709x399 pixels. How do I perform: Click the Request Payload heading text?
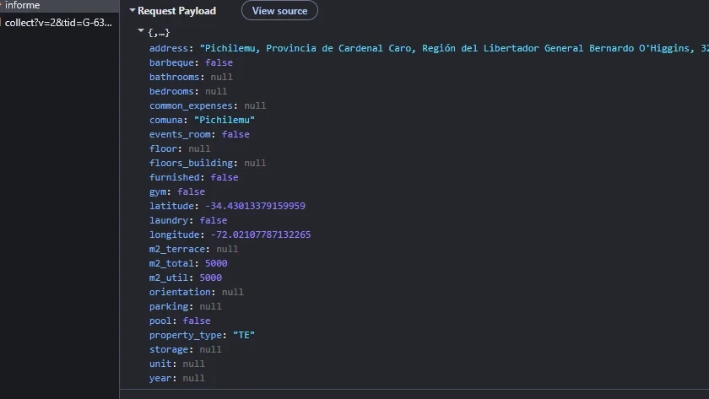click(176, 10)
